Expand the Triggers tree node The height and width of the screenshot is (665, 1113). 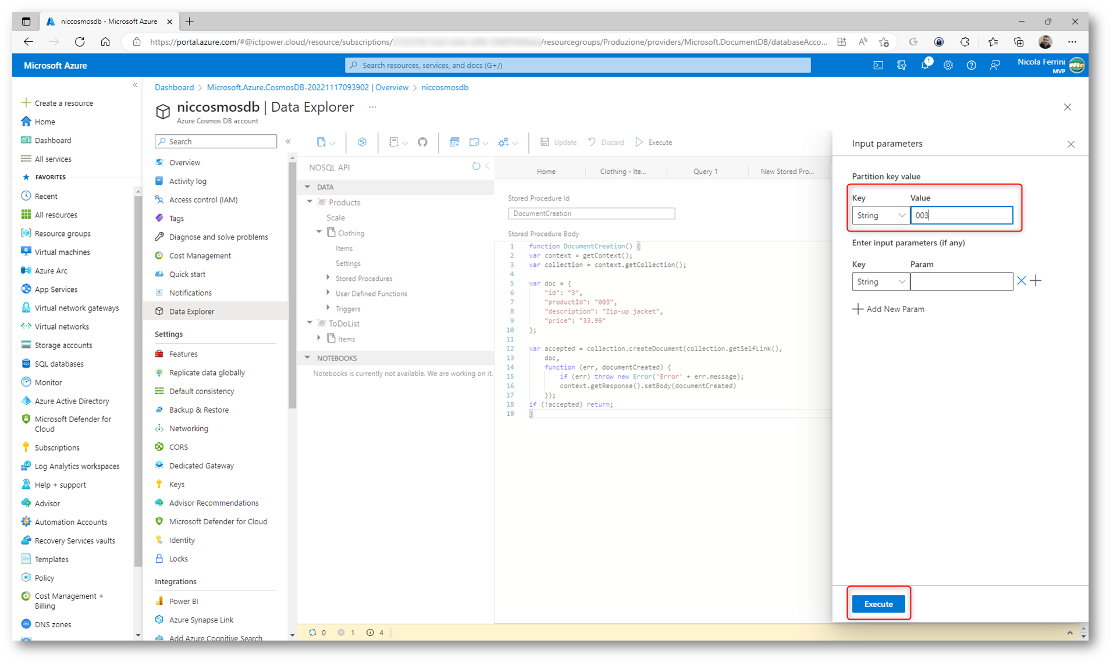[328, 309]
